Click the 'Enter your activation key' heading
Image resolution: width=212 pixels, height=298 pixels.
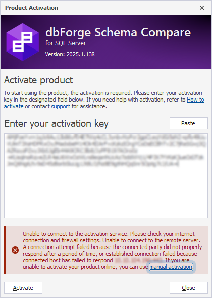pyautogui.click(x=56, y=124)
